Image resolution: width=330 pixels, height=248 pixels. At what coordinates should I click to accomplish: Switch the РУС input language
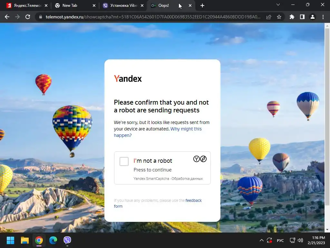280,240
